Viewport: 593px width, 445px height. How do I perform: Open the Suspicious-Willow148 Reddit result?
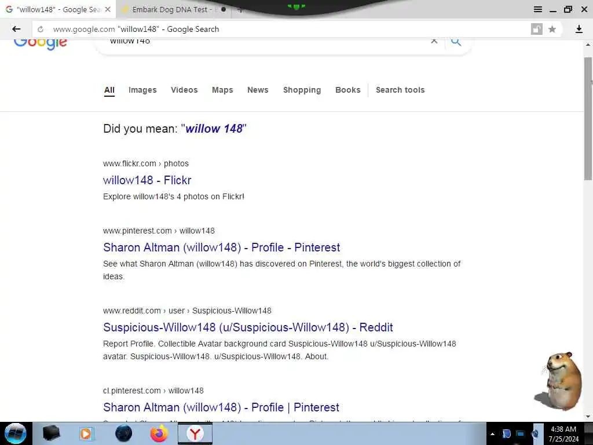tap(248, 327)
